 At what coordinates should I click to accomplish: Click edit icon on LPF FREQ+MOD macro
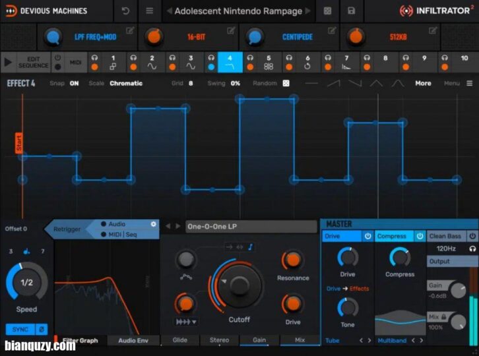point(130,30)
